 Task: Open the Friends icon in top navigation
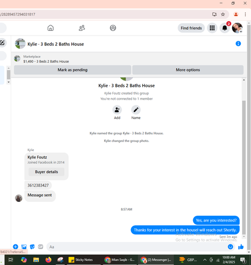tap(82, 28)
